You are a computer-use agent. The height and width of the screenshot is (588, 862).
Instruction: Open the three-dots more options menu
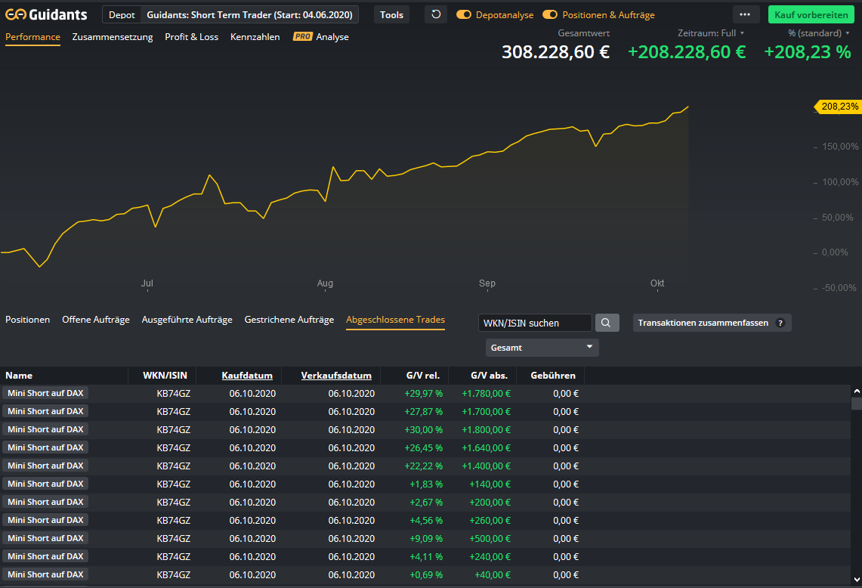(x=745, y=15)
